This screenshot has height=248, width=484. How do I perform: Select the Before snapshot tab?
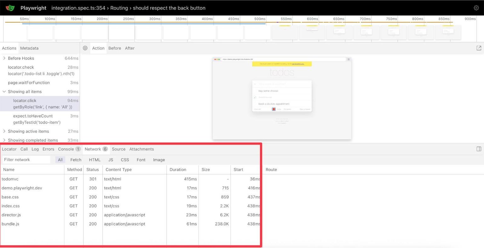[x=115, y=48]
